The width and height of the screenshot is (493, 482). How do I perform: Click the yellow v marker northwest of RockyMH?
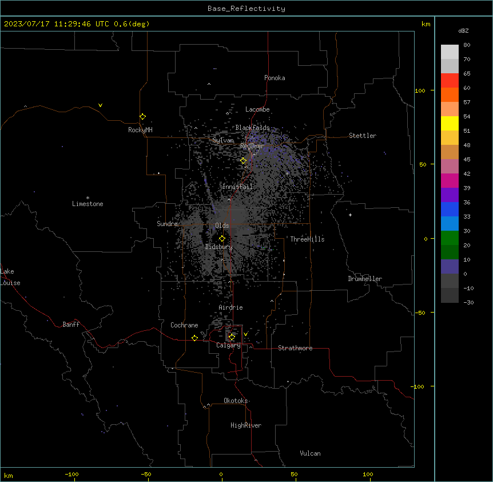click(x=100, y=105)
